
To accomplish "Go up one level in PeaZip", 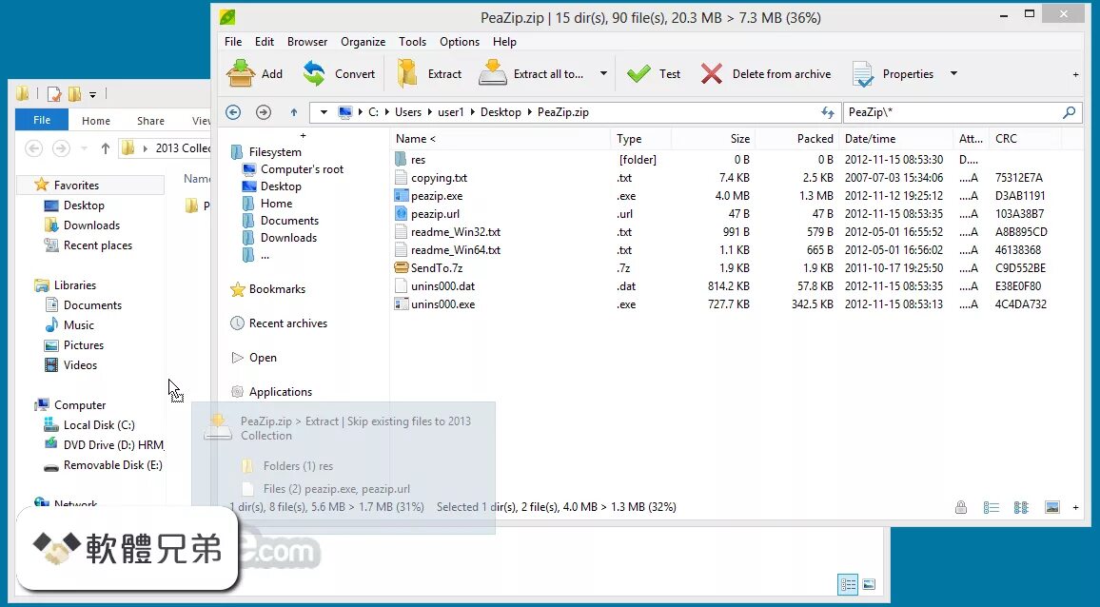I will pos(294,111).
